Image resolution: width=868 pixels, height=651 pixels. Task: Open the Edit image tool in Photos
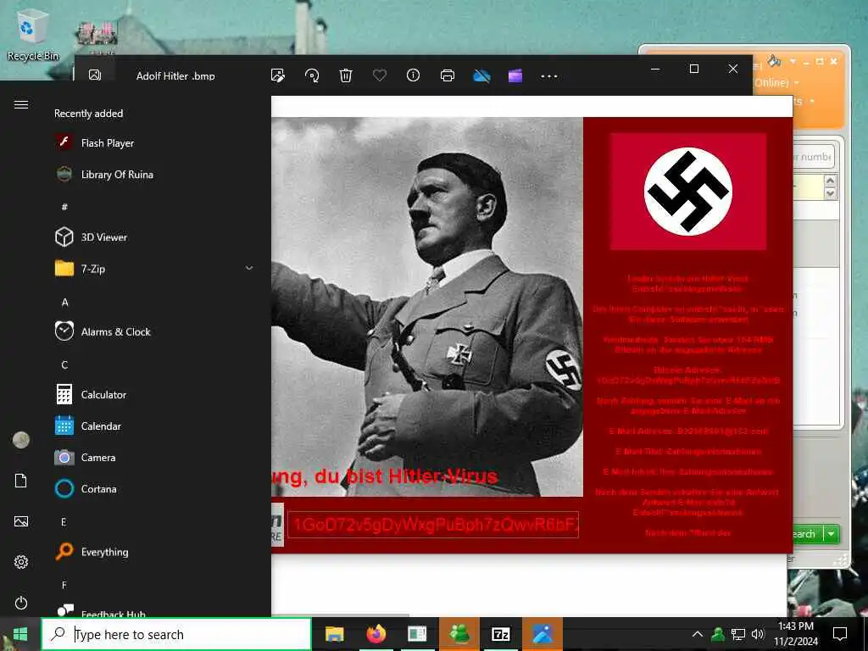(278, 75)
